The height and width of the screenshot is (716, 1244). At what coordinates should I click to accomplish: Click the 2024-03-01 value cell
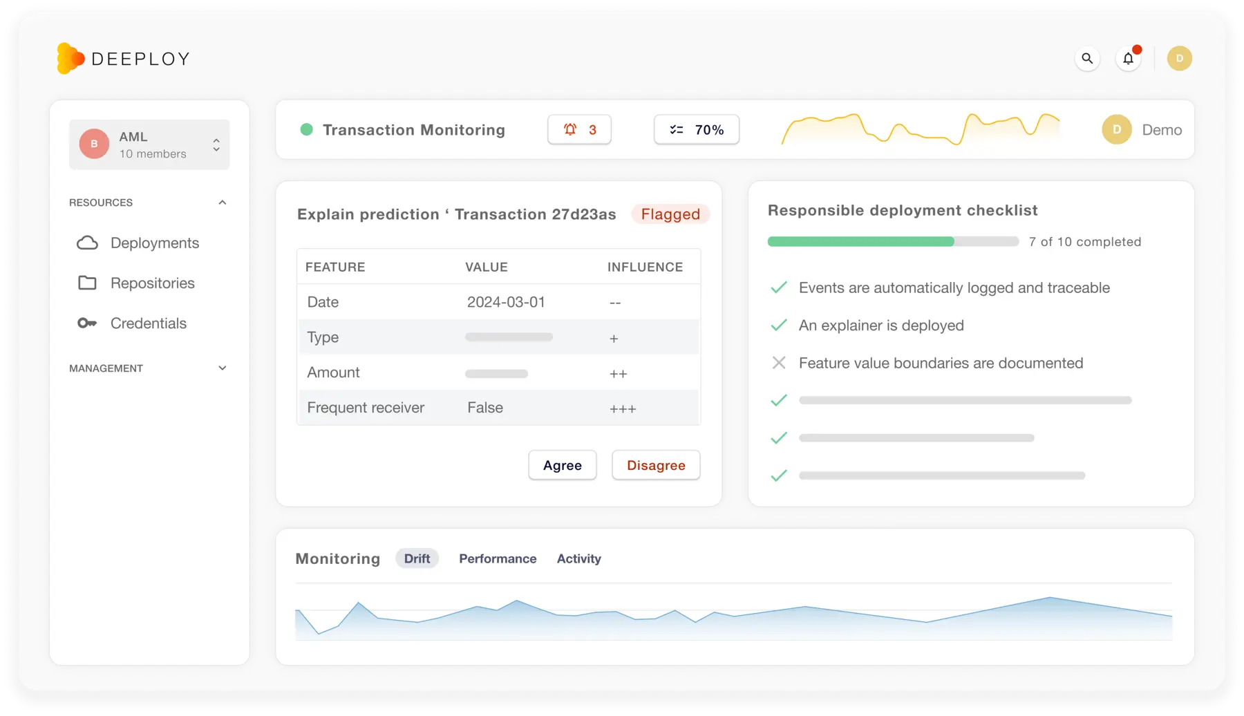[506, 302]
